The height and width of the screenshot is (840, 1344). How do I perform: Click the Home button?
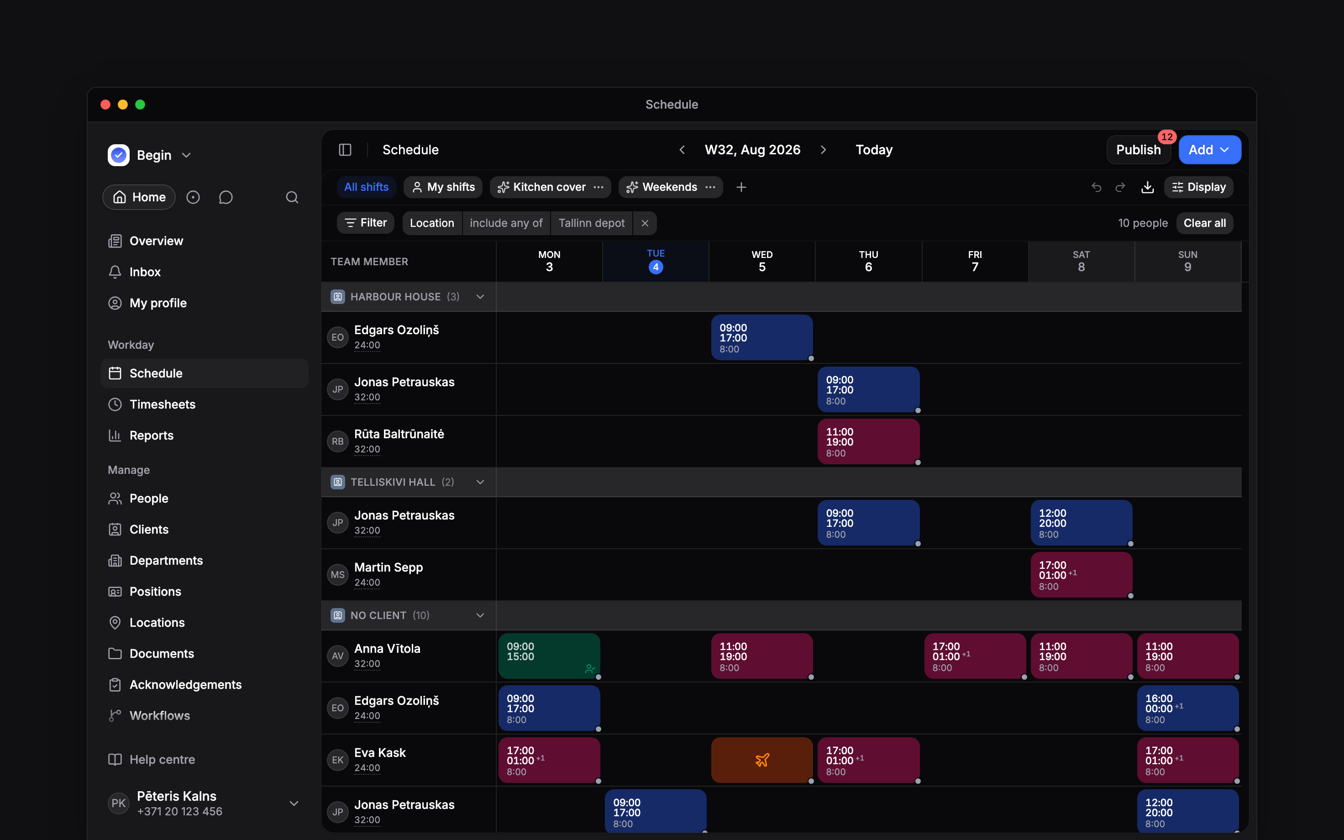[x=139, y=197]
